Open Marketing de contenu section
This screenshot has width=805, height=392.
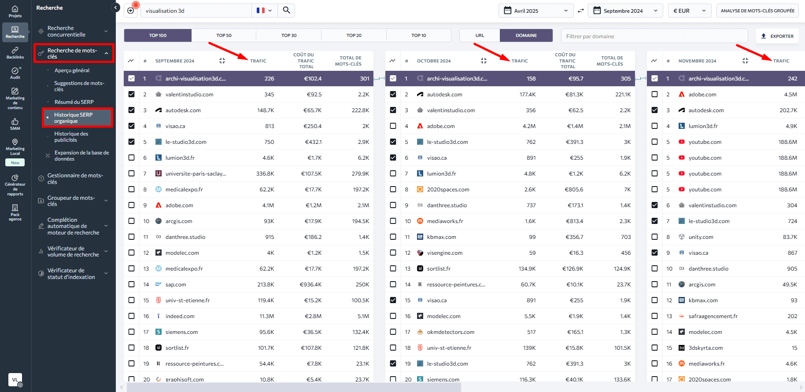[x=15, y=99]
